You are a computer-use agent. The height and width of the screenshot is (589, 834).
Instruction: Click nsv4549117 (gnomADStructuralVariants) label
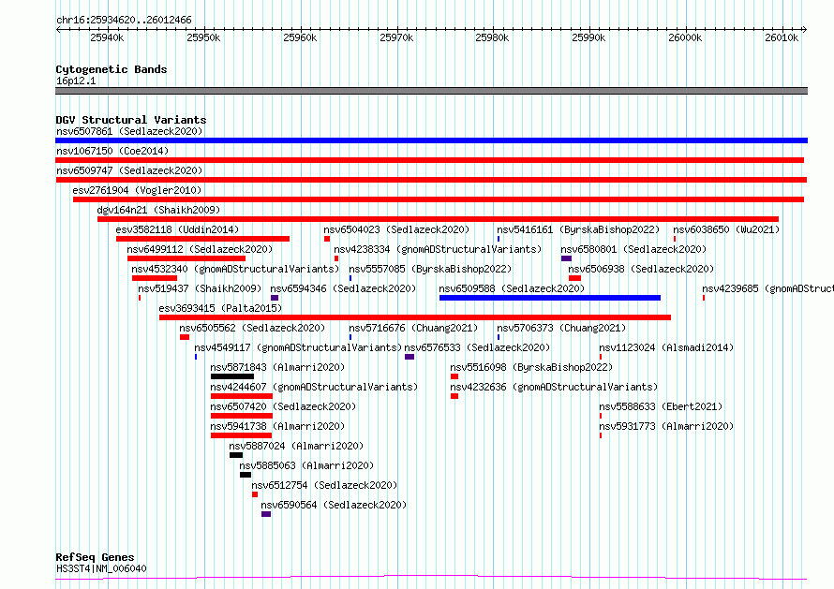point(298,347)
